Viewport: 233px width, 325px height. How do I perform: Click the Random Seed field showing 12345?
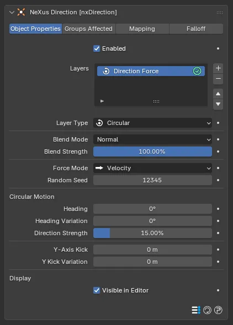pyautogui.click(x=152, y=180)
